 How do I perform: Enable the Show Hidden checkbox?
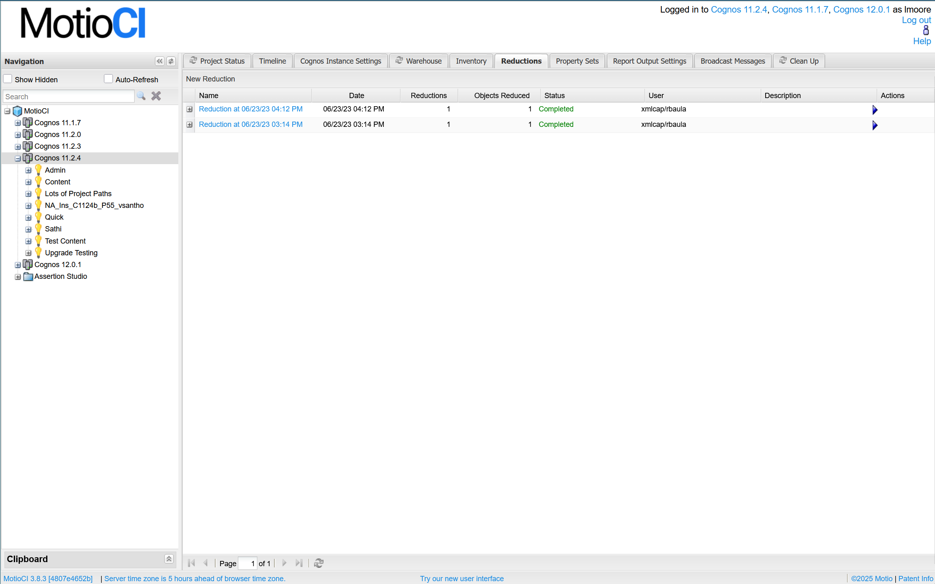click(8, 79)
